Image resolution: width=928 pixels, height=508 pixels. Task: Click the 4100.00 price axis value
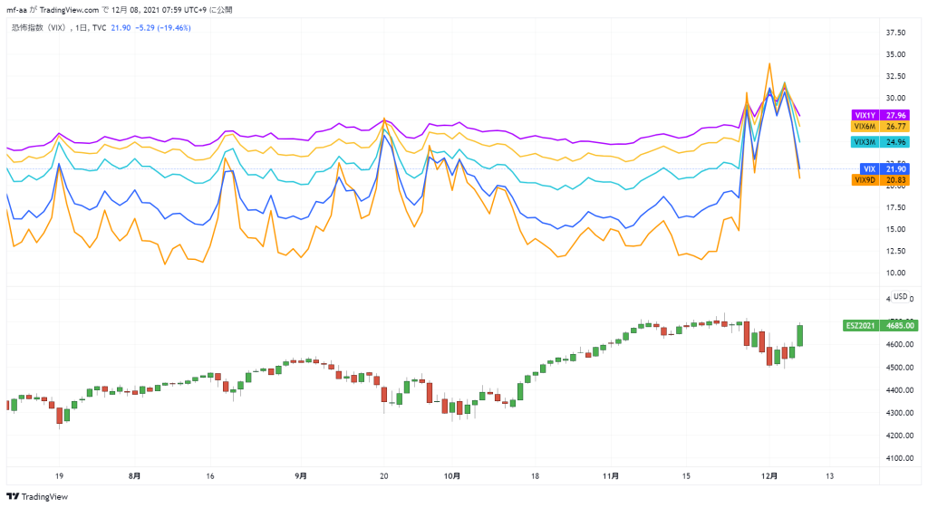tap(900, 458)
